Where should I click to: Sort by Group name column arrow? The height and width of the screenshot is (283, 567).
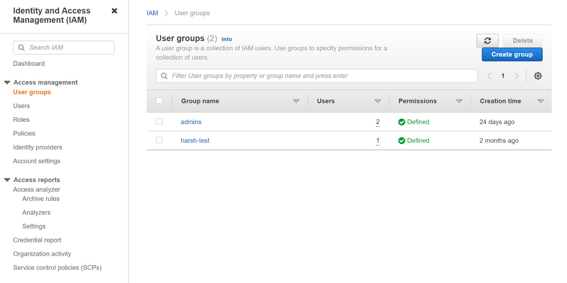point(296,101)
